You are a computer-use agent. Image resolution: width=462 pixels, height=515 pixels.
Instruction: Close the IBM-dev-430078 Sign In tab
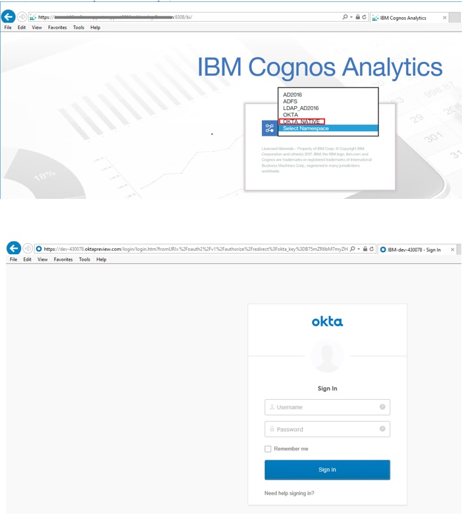click(x=453, y=250)
